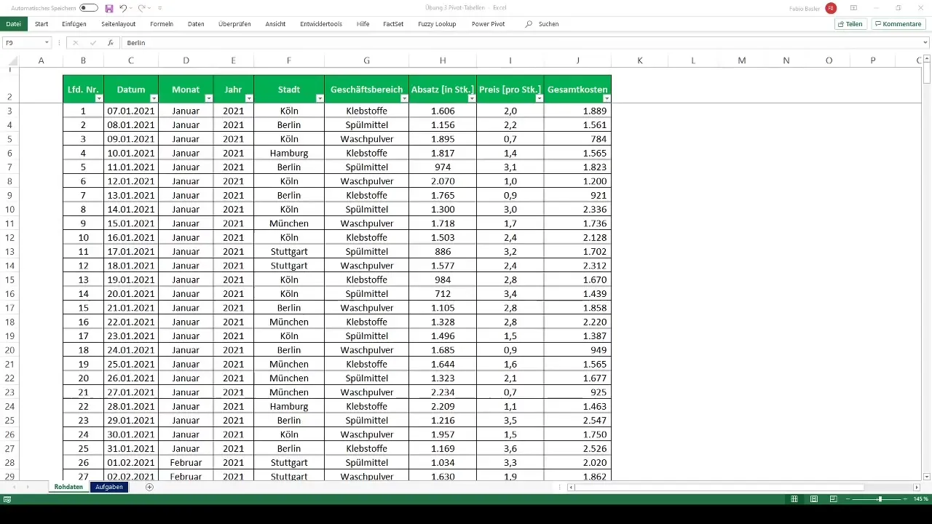Select column header K
This screenshot has height=524, width=932.
(639, 60)
